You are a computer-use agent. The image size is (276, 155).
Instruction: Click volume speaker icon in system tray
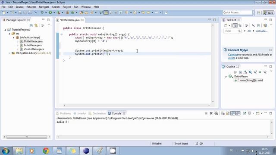coord(252,151)
